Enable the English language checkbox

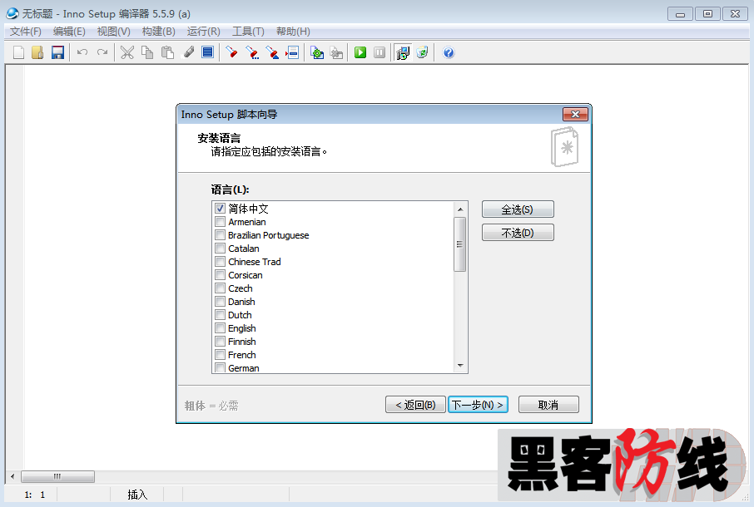pyautogui.click(x=221, y=328)
